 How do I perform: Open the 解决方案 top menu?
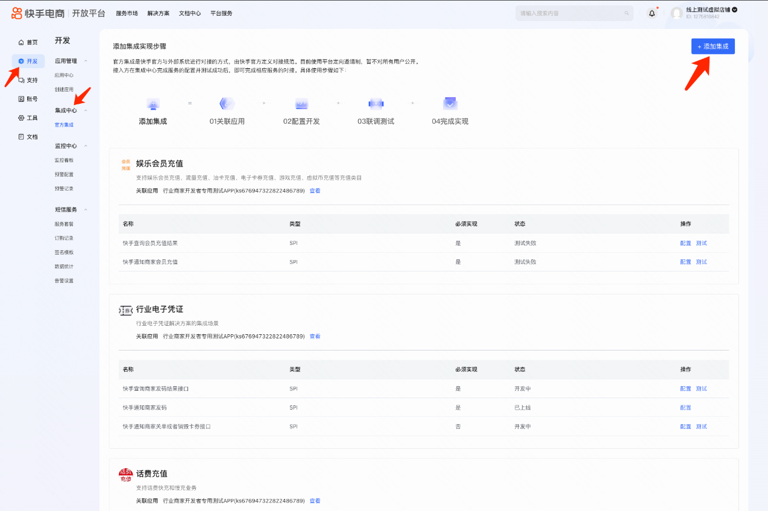158,13
